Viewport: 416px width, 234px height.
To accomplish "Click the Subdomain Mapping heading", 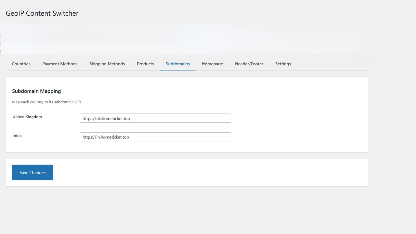I will [36, 91].
